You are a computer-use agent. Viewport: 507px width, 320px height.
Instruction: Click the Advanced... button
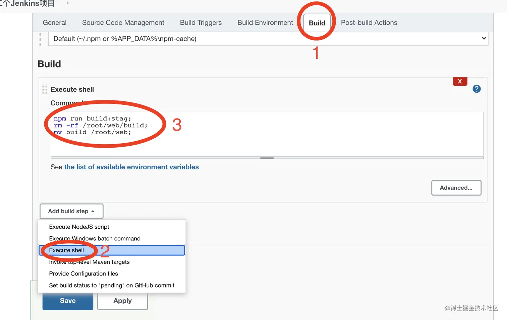click(x=456, y=188)
